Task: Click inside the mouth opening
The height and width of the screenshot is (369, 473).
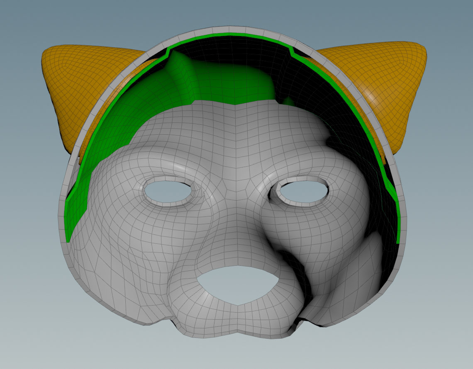Action: click(x=237, y=284)
